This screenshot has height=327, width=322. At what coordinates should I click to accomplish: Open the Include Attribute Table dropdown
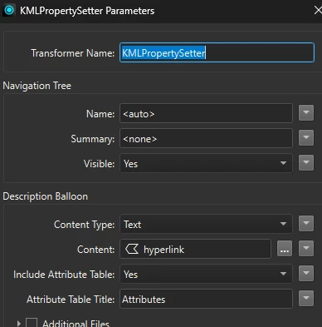click(x=206, y=274)
